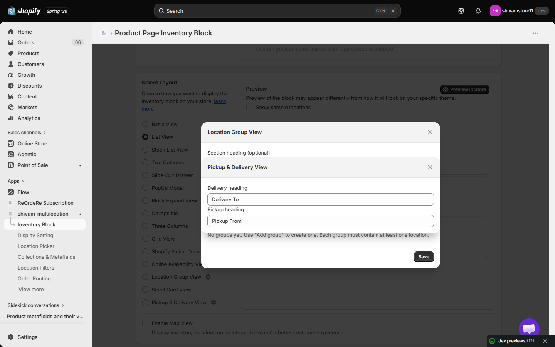
Task: Follow the learn more link
Action: pyautogui.click(x=220, y=101)
